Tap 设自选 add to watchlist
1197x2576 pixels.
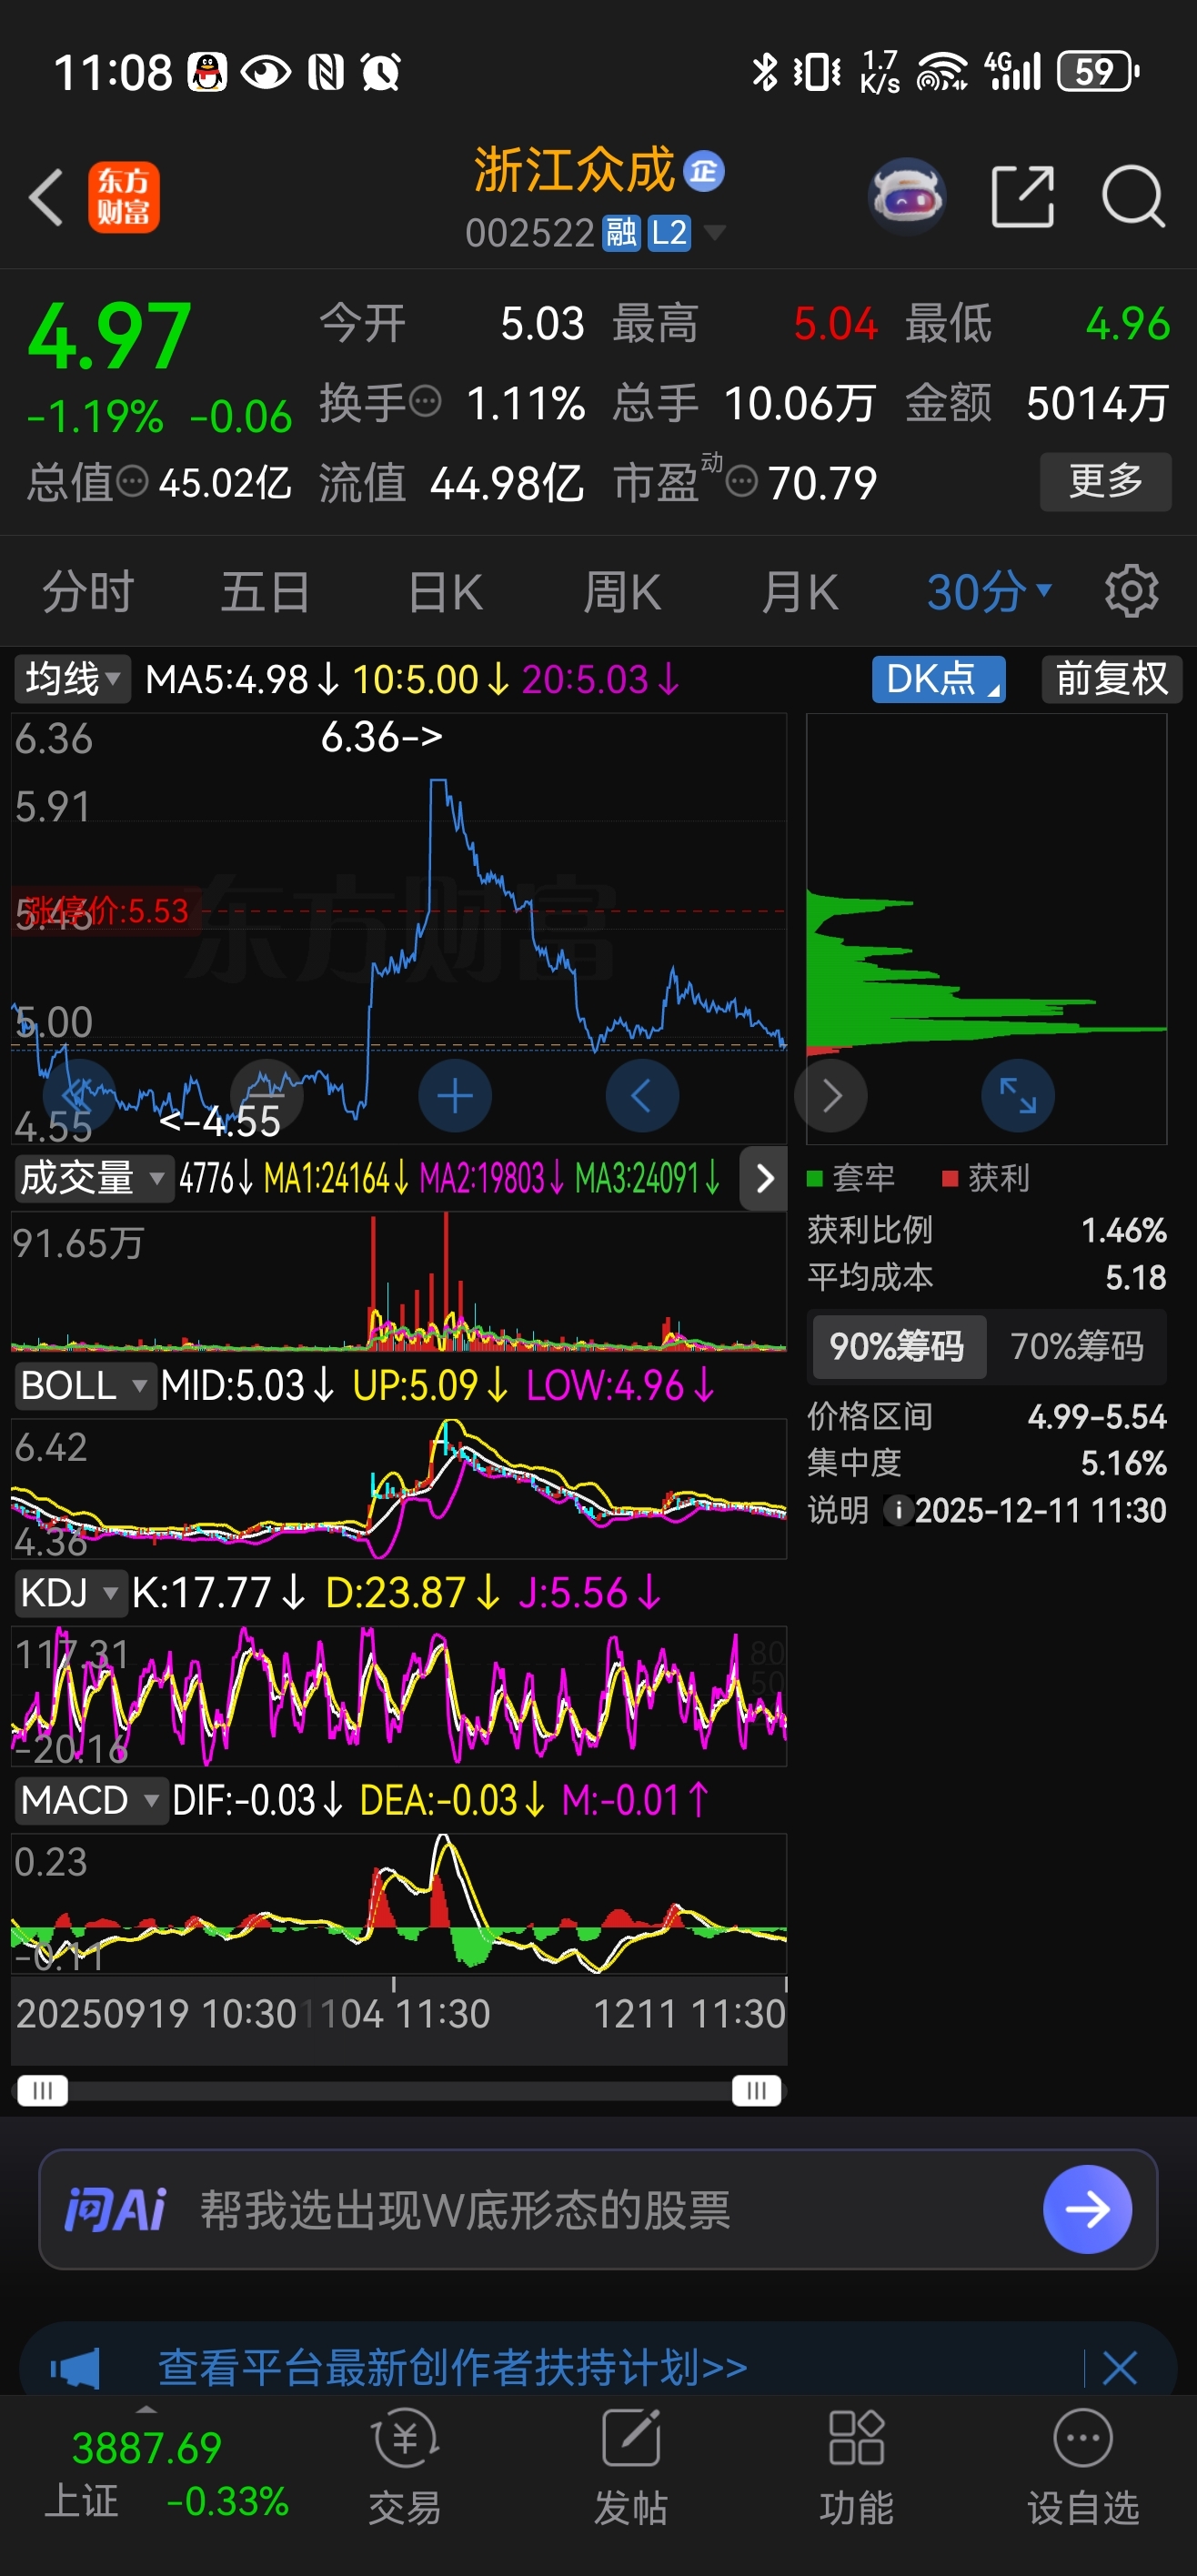(1084, 2465)
